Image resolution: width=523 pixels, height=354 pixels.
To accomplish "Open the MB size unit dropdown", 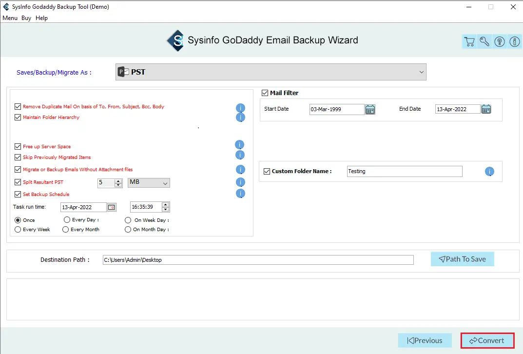I will pos(149,183).
